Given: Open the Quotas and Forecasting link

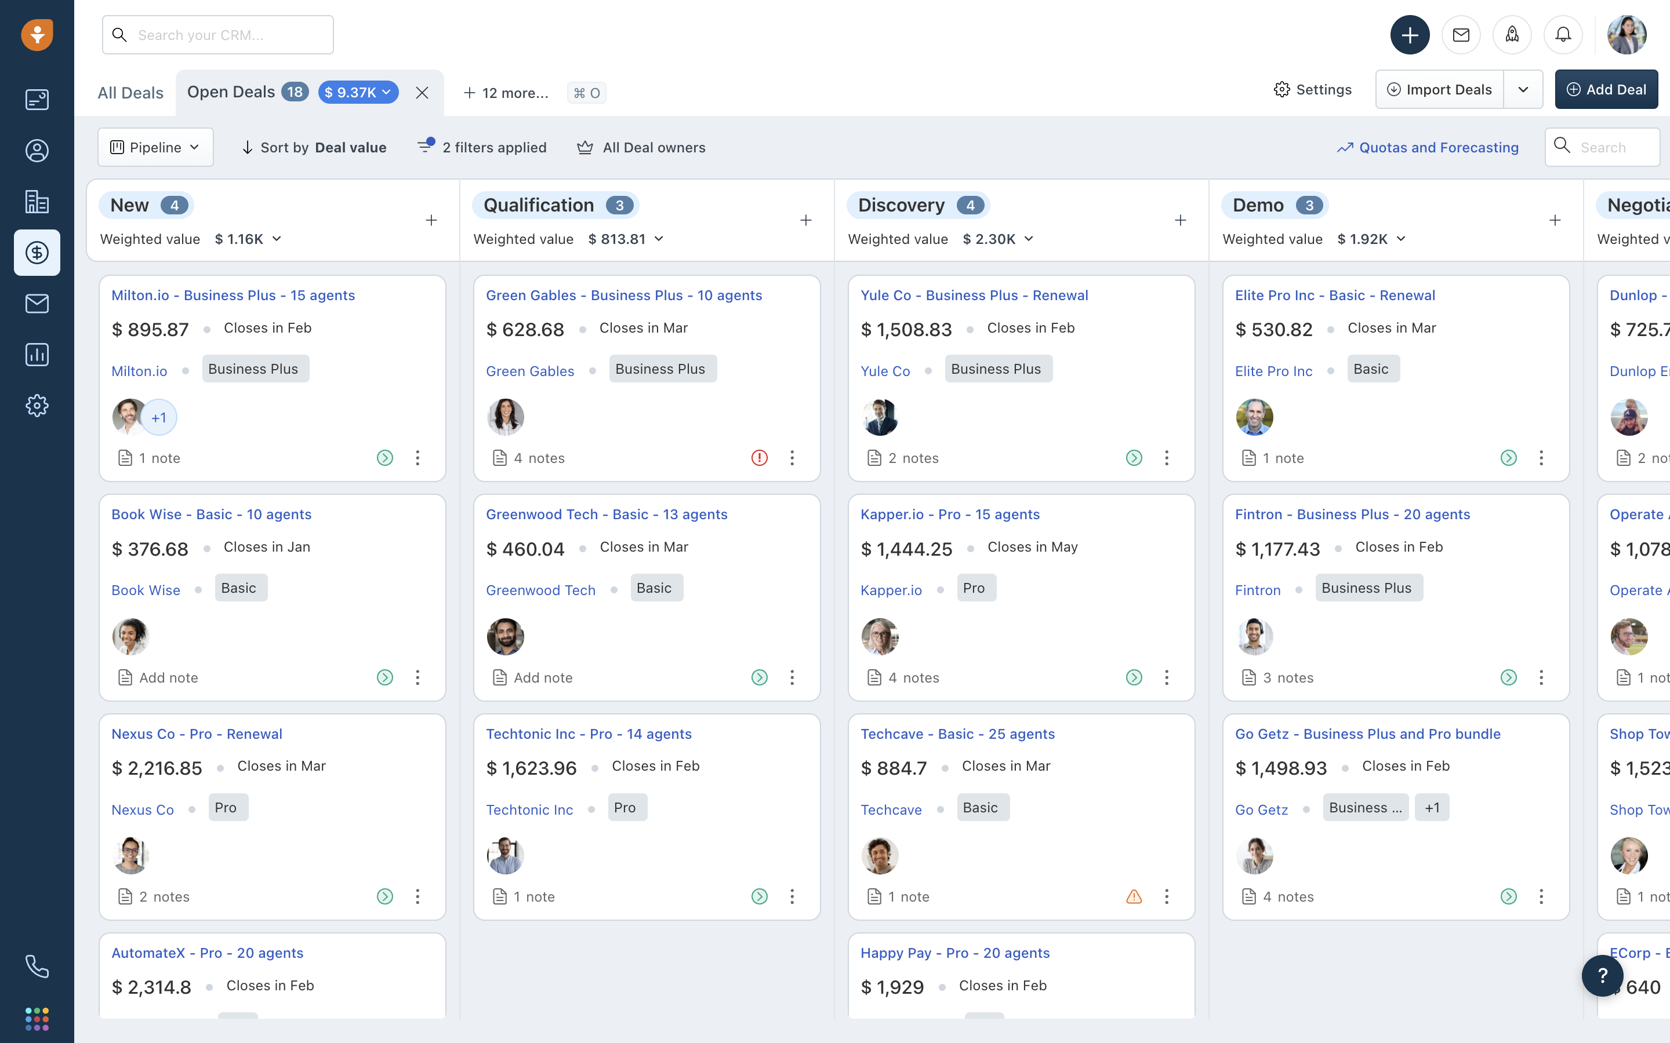Looking at the screenshot, I should click(1428, 147).
